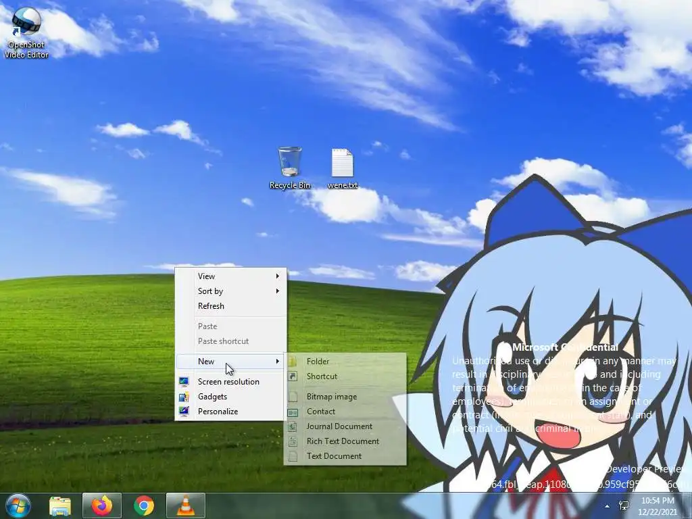Click the icon beside Shortcut

[293, 376]
